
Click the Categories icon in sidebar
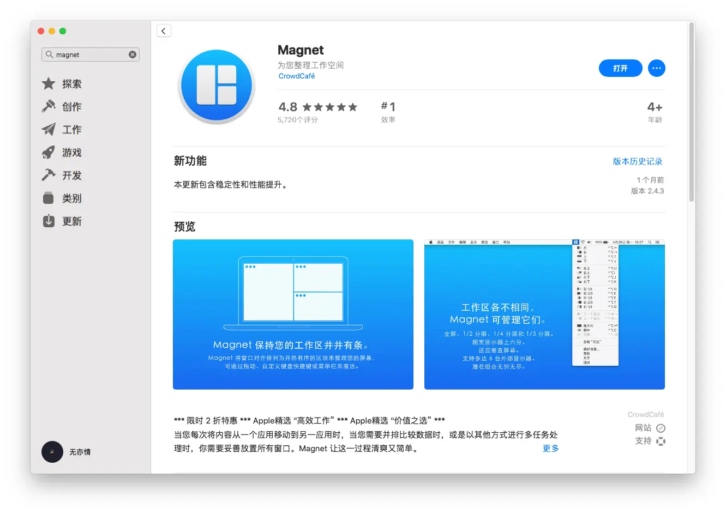pyautogui.click(x=49, y=198)
